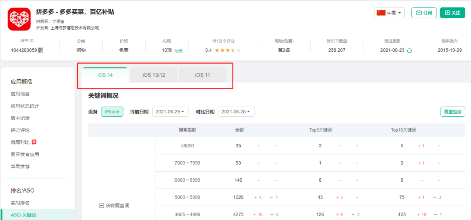
Task: Click total count 53 in 7000~7999 row
Action: 238,163
